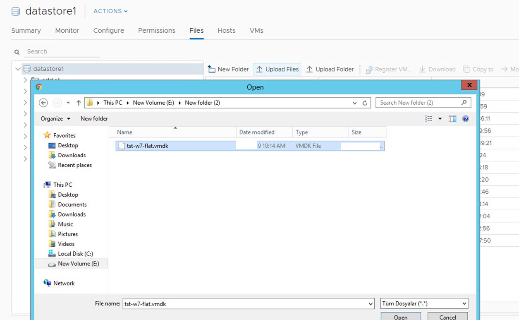Viewport: 519px width, 320px height.
Task: Click the change view icon
Action: [428, 119]
